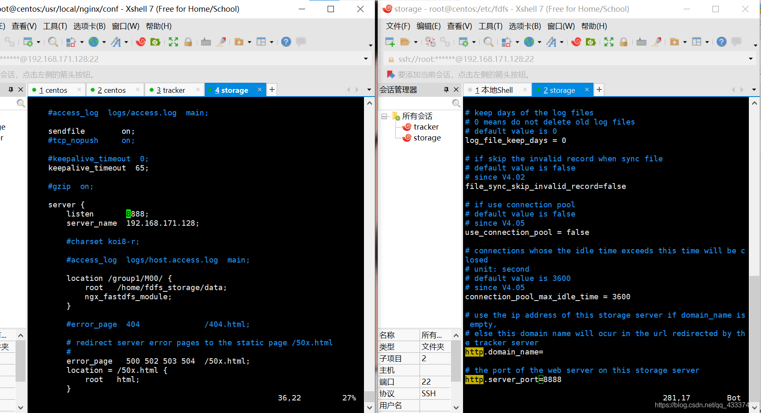Open the 选项卡(B) menu in the storage window
This screenshot has width=761, height=413.
click(x=525, y=26)
